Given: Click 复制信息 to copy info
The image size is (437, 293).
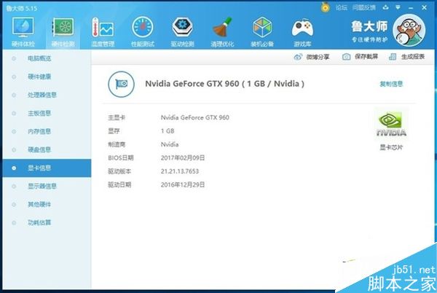Looking at the screenshot, I should pyautogui.click(x=391, y=84).
